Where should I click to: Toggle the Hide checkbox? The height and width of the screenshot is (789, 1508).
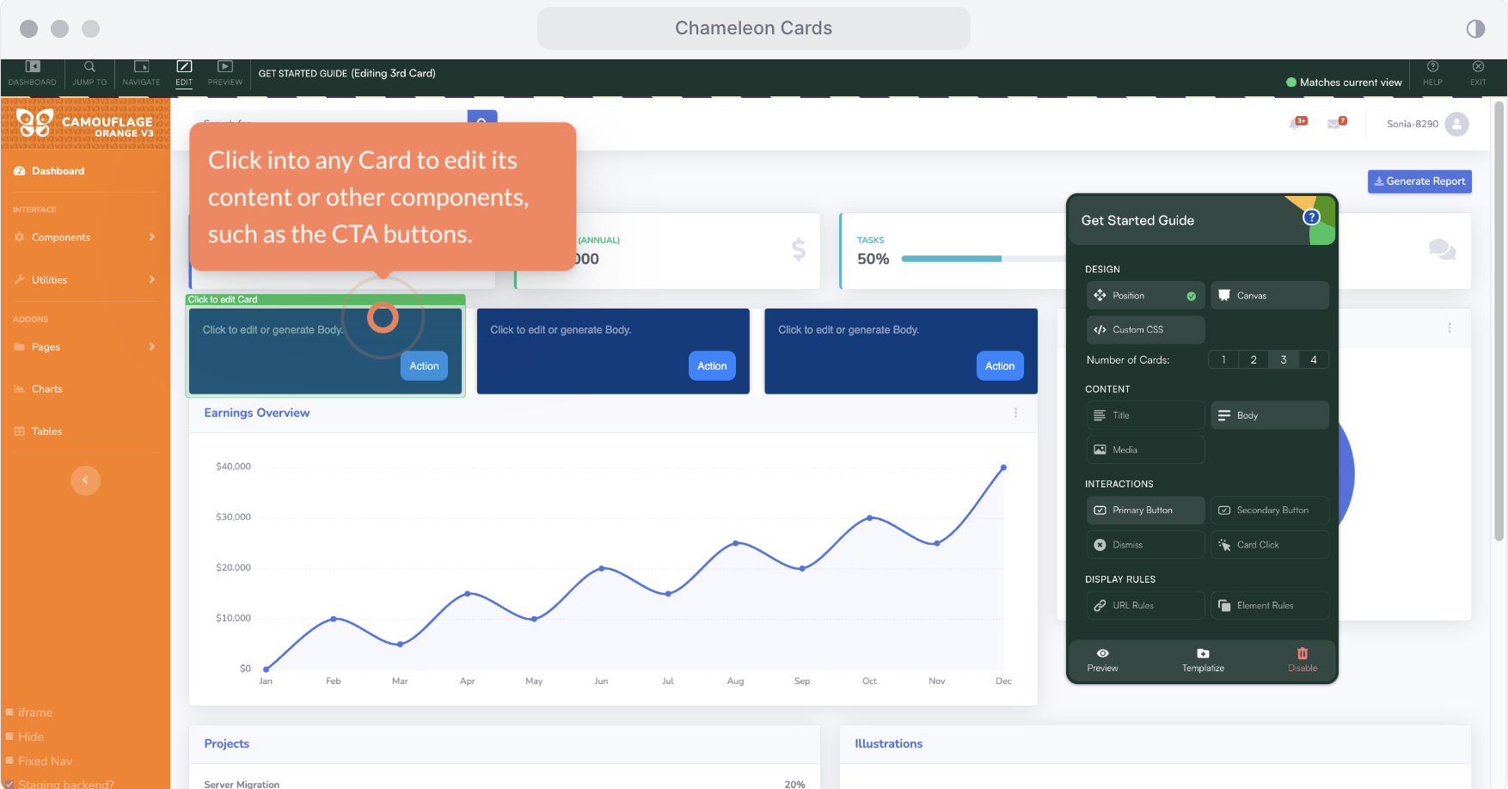pos(9,737)
